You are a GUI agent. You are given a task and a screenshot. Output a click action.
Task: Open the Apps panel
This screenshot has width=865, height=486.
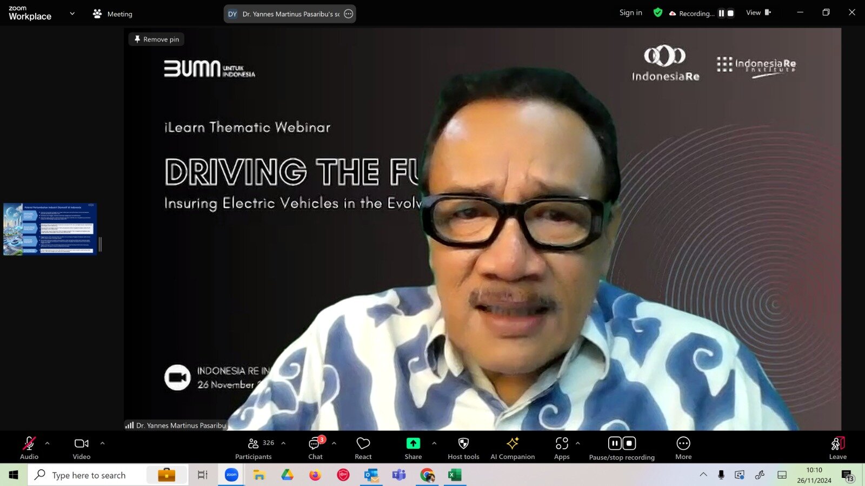562,448
